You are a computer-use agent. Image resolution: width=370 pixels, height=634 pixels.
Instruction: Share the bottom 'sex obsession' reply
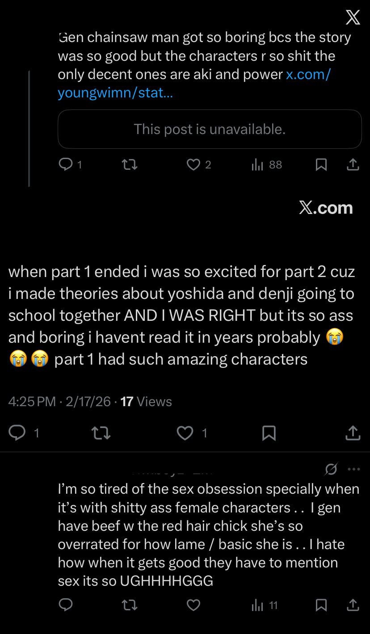pos(353,605)
